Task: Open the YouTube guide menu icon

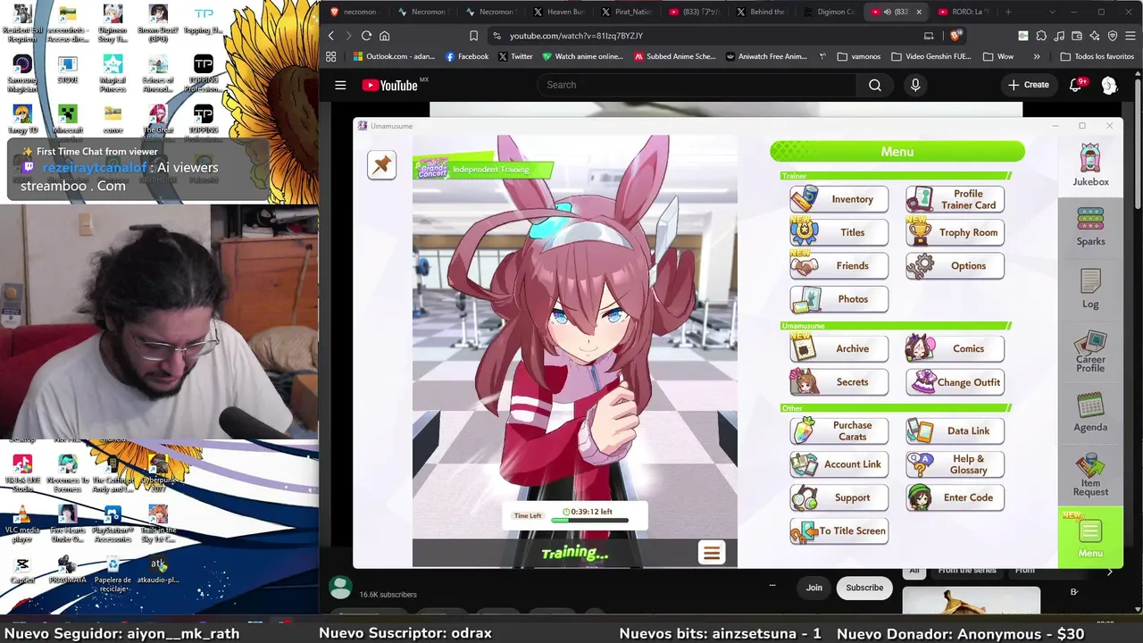Action: click(340, 85)
